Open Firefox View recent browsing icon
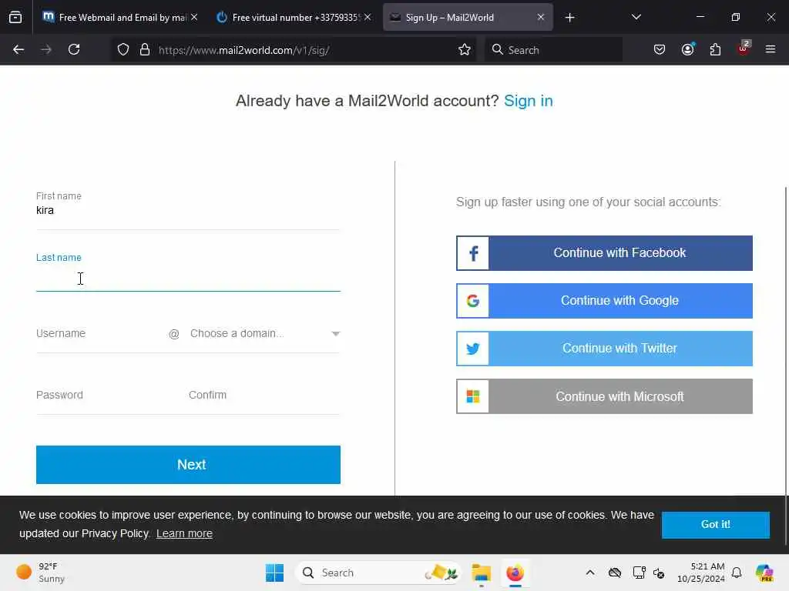The height and width of the screenshot is (591, 789). pyautogui.click(x=15, y=17)
